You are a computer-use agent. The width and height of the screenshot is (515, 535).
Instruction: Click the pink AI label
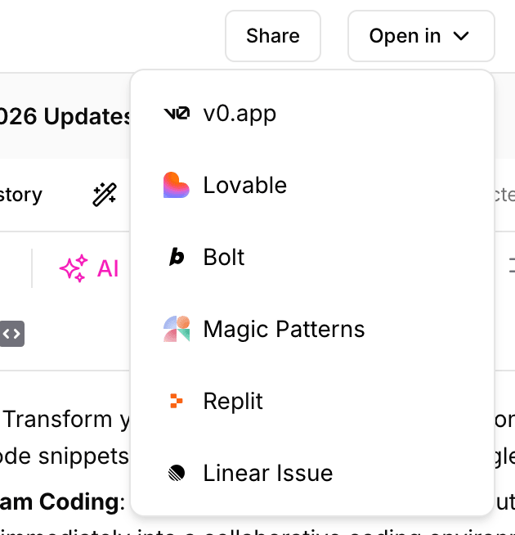point(108,268)
